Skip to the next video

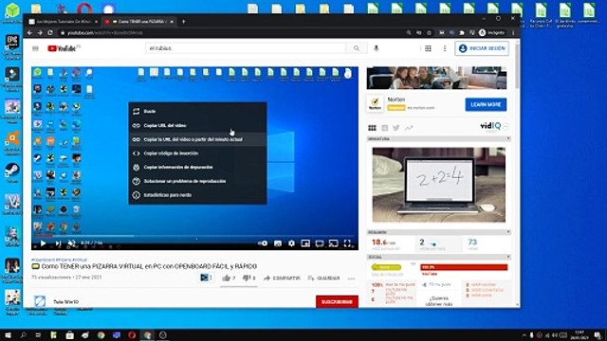(58, 243)
